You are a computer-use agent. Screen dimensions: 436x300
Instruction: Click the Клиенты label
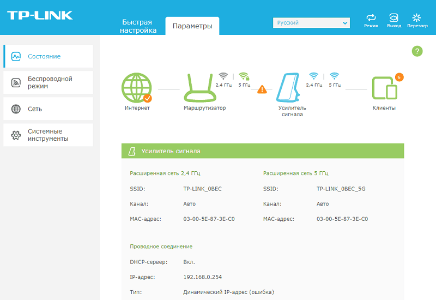tap(384, 108)
